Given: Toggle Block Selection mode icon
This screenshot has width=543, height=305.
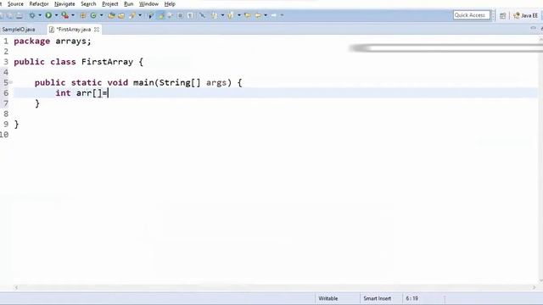Looking at the screenshot, I should point(180,15).
